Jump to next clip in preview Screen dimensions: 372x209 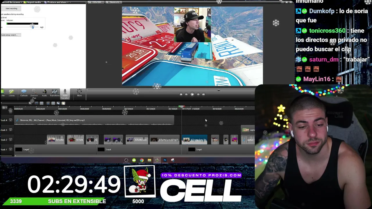[x=203, y=94]
